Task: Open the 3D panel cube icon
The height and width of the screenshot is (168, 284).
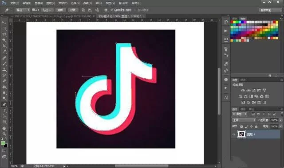Action: [x=226, y=80]
